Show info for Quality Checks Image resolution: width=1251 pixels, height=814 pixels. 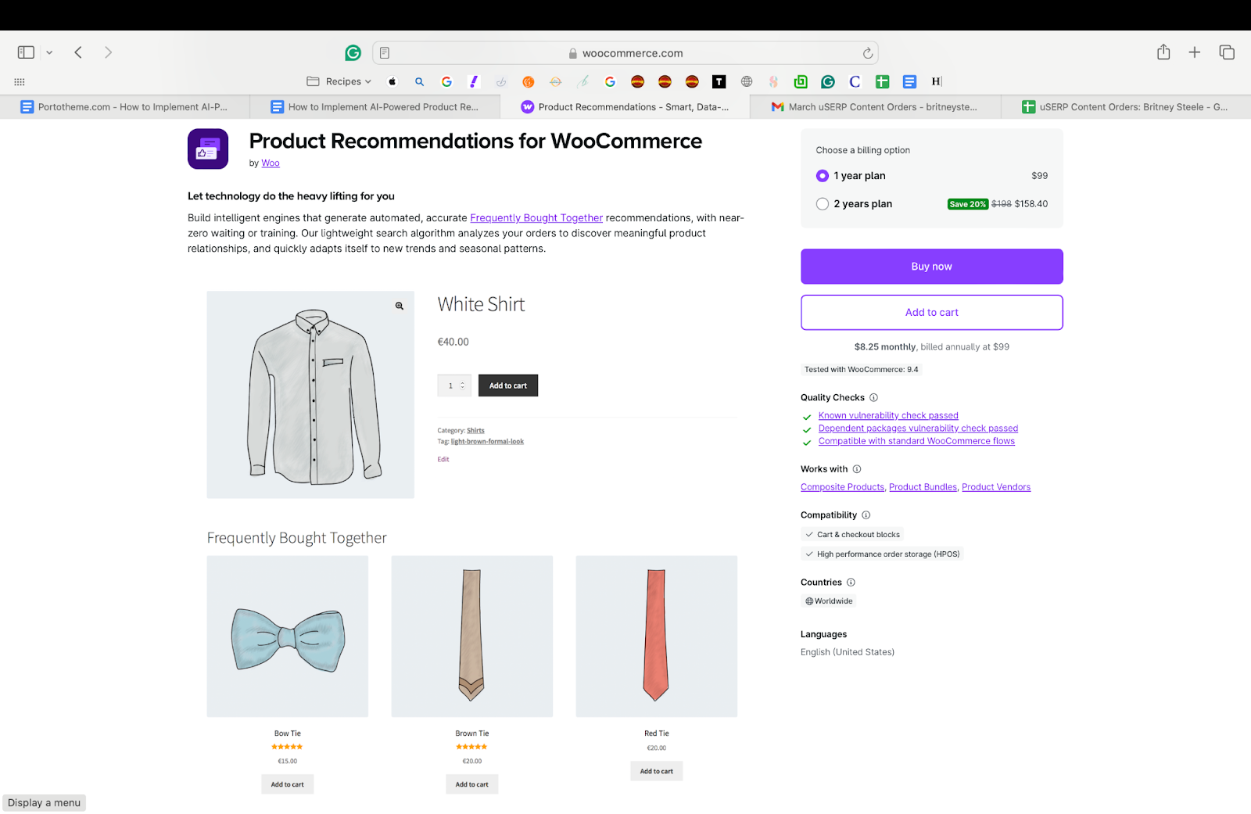pos(874,397)
